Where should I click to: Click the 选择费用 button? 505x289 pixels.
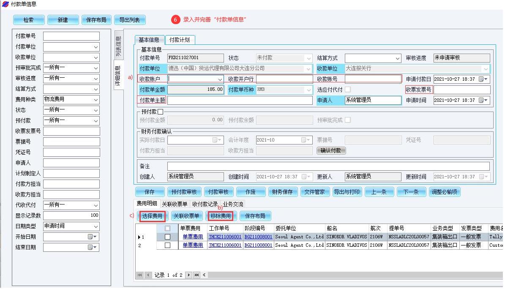coord(152,216)
